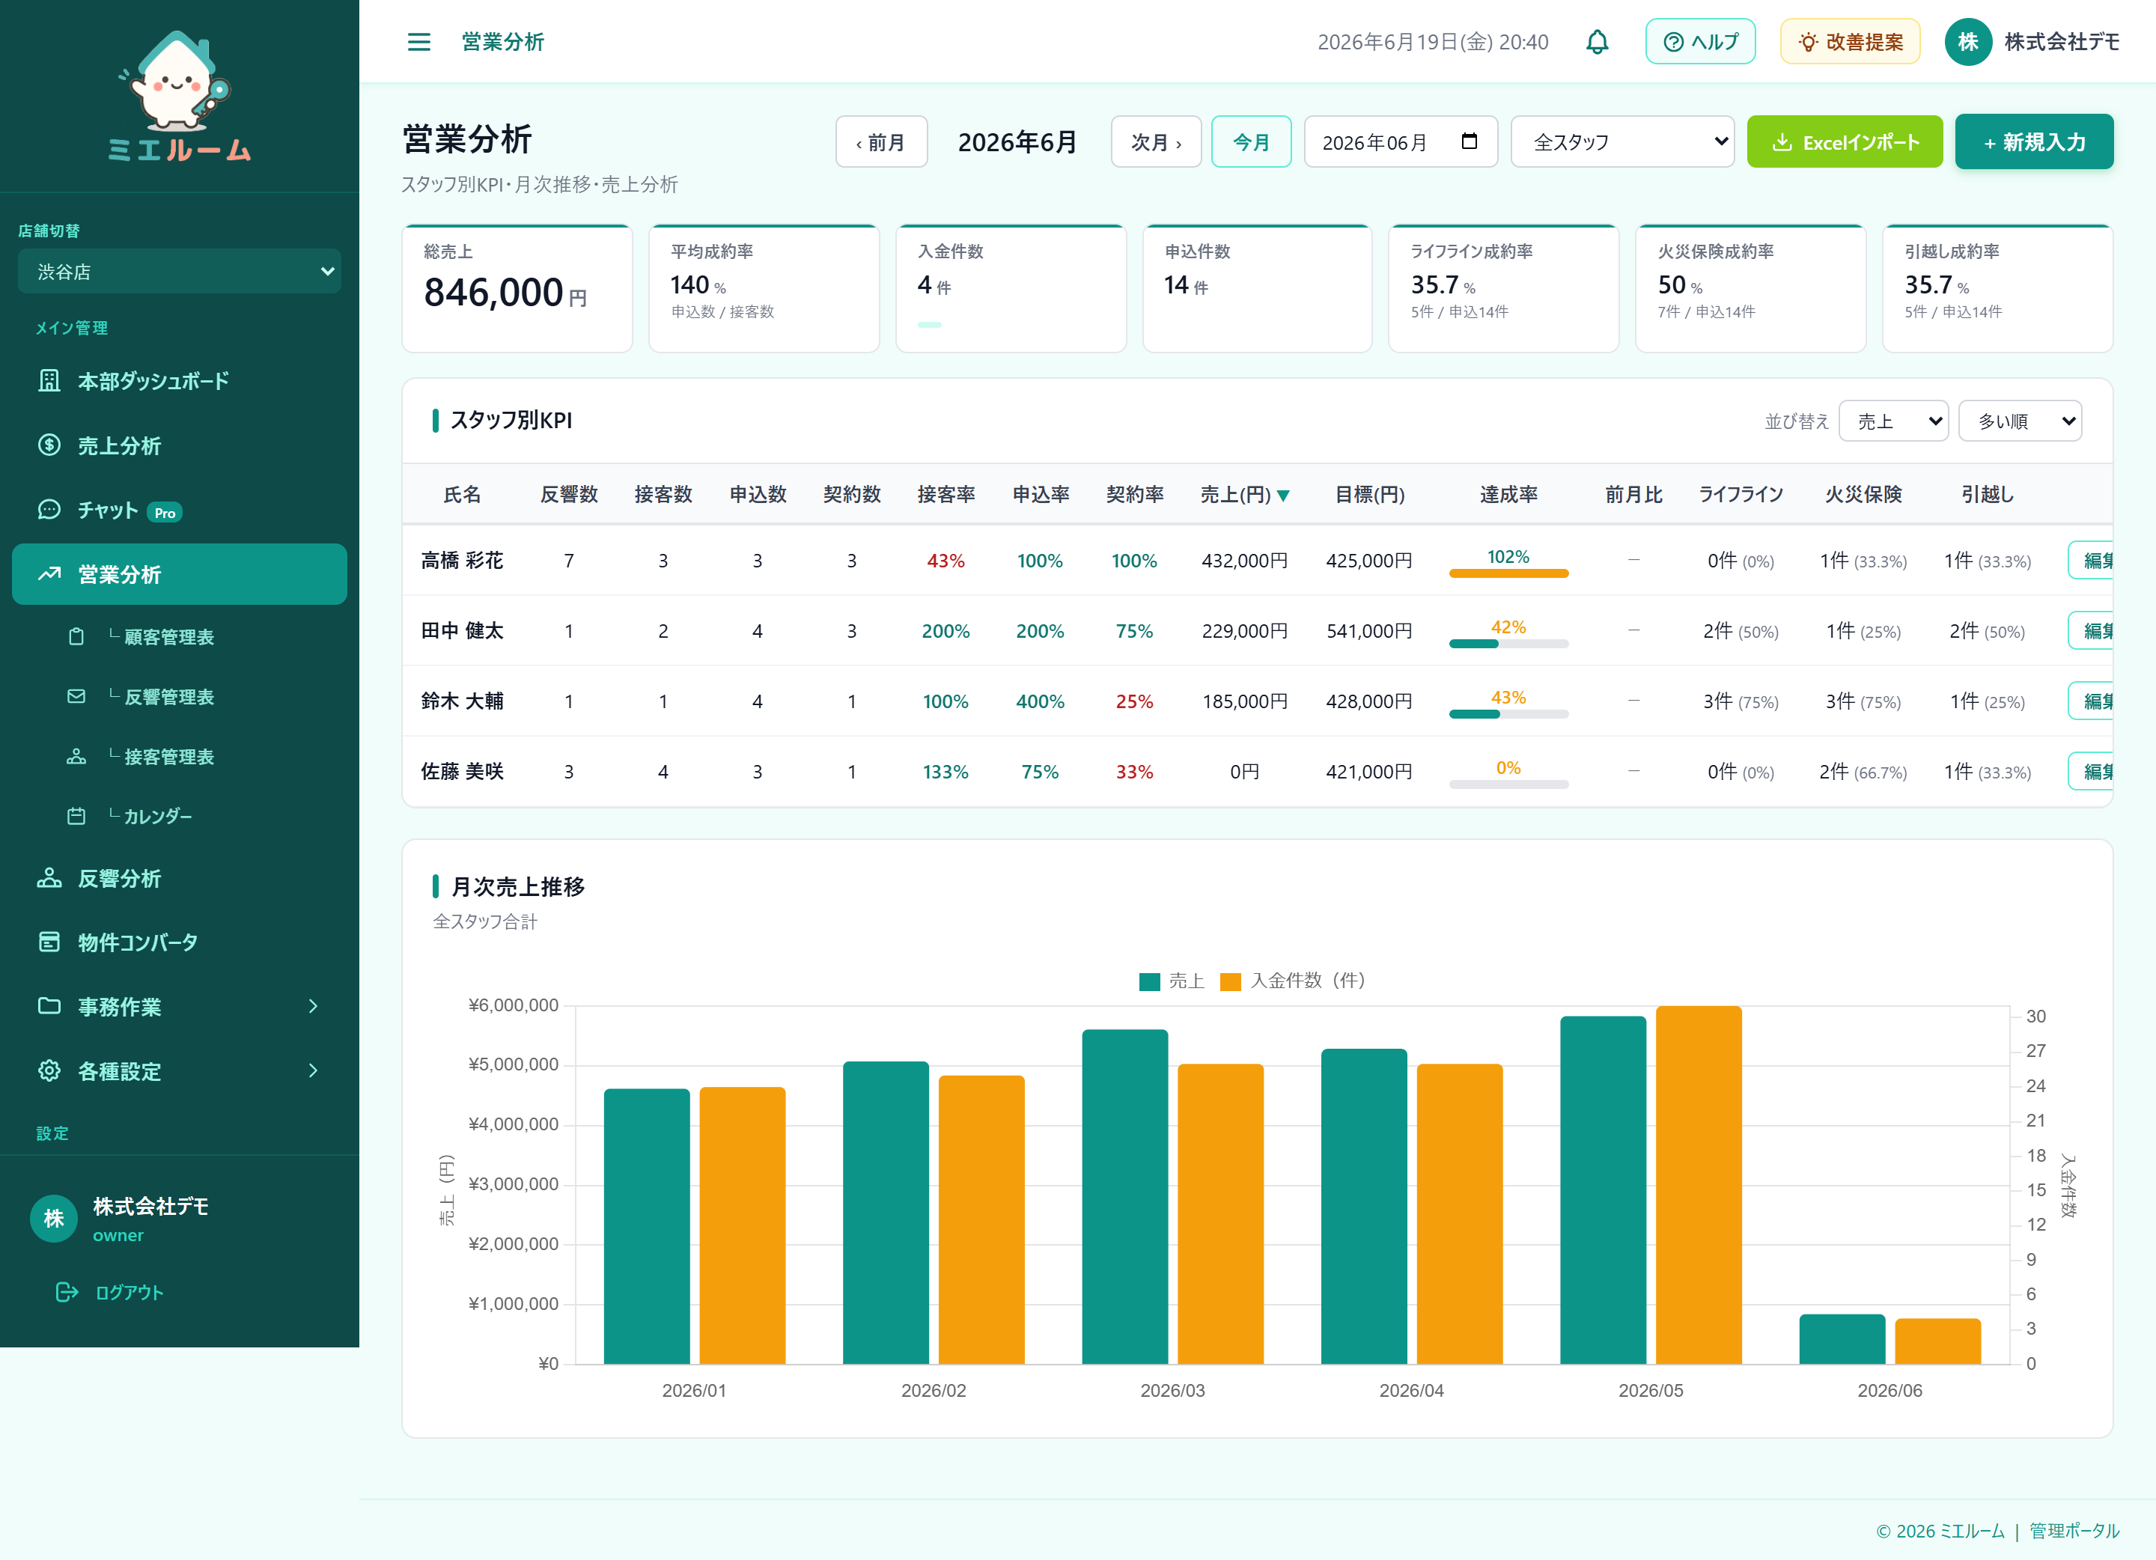Click the 契約率 column header
Viewport: 2156px width, 1560px height.
point(1134,494)
